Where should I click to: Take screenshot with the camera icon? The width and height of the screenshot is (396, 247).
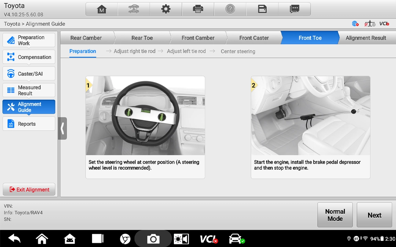click(x=153, y=239)
